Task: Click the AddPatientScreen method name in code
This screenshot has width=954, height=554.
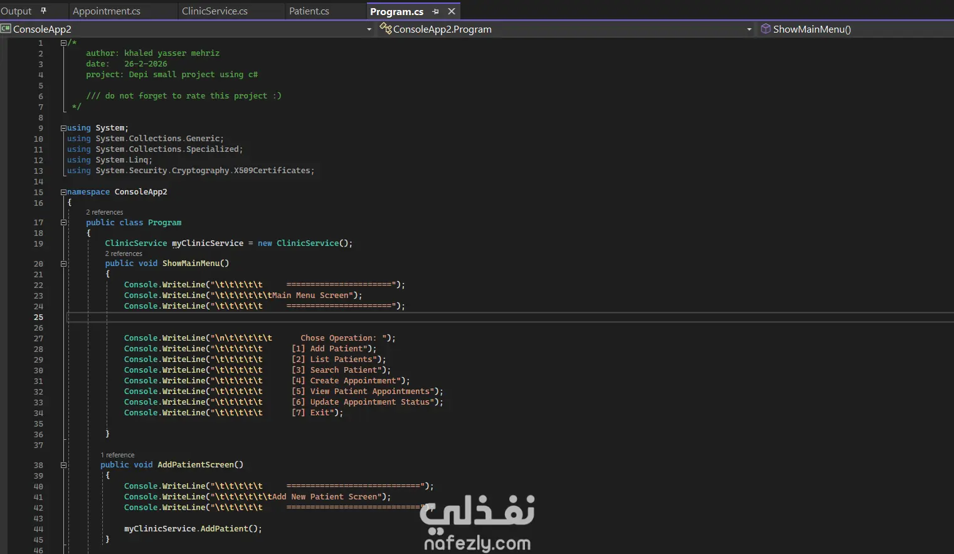Action: point(196,465)
